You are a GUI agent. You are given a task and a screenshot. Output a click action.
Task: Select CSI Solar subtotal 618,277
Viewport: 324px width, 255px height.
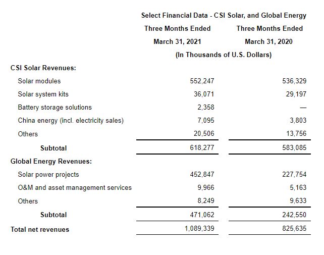click(x=202, y=147)
